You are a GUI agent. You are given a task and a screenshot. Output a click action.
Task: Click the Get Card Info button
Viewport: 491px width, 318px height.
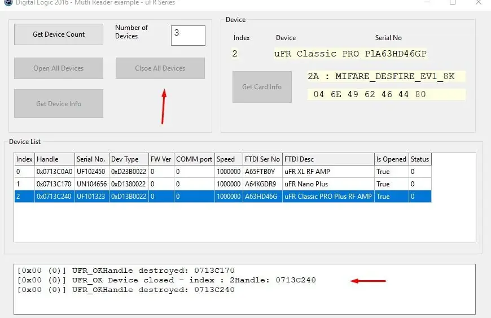(x=262, y=87)
